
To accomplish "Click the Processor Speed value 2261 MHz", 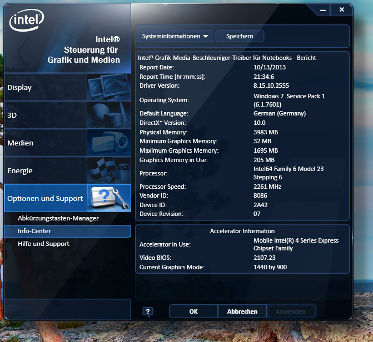I will (x=267, y=187).
